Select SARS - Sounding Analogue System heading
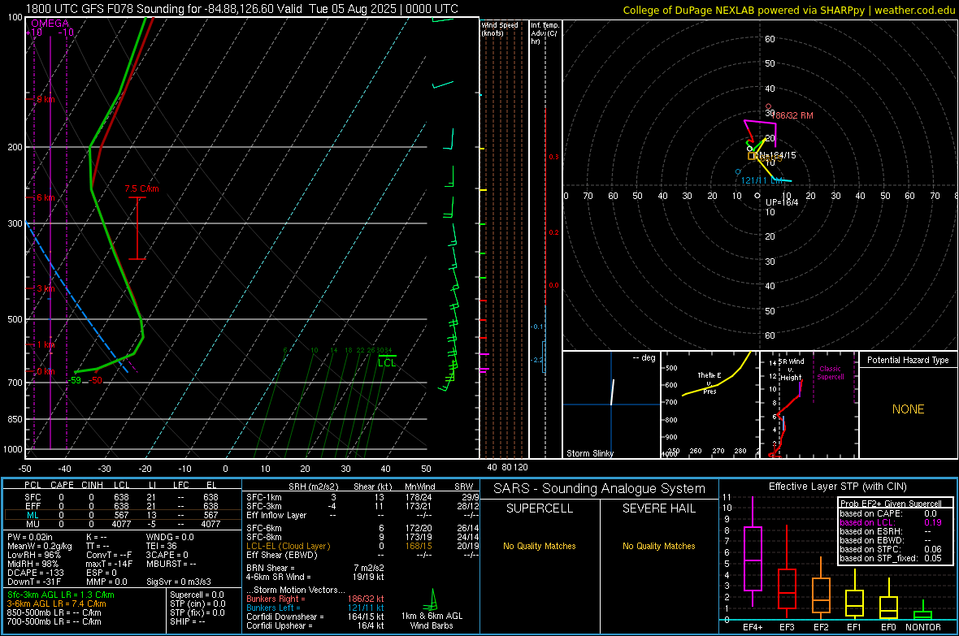 pos(599,488)
